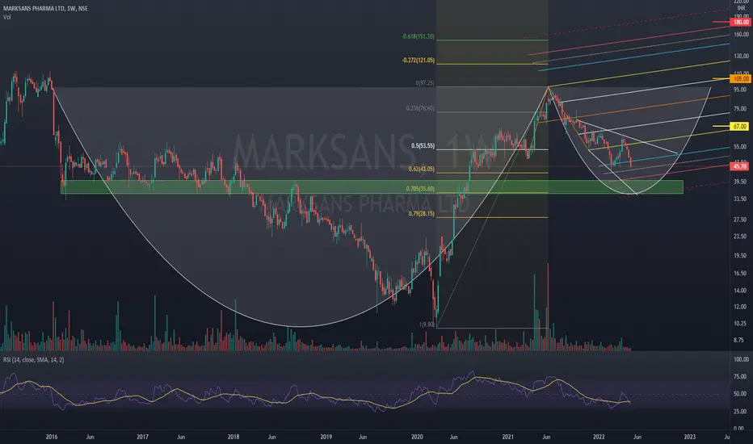Click 75.00 on the RSI scale
The width and height of the screenshot is (753, 444).
[x=740, y=377]
